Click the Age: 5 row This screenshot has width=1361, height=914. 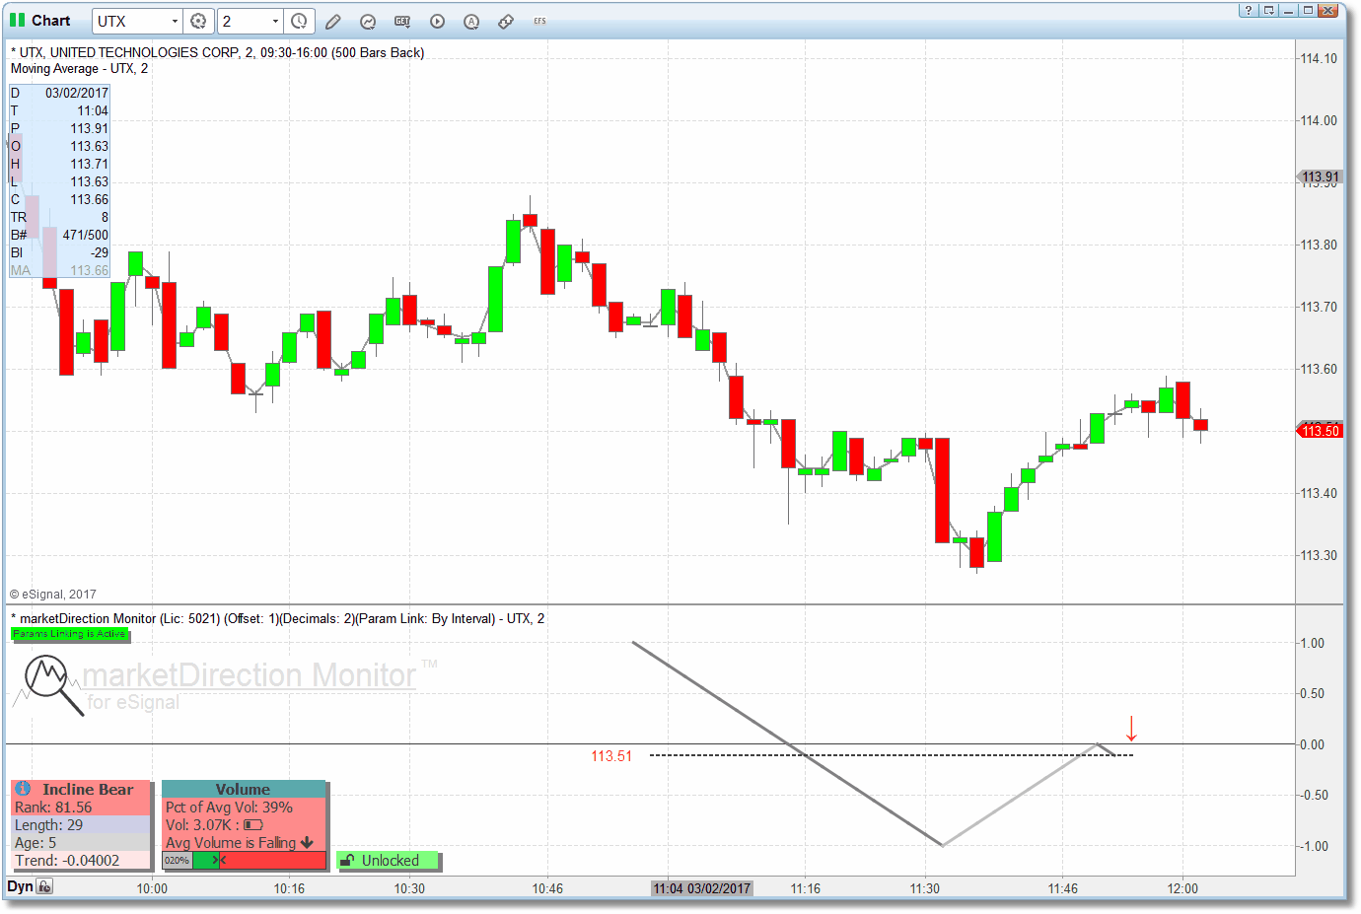pos(81,842)
